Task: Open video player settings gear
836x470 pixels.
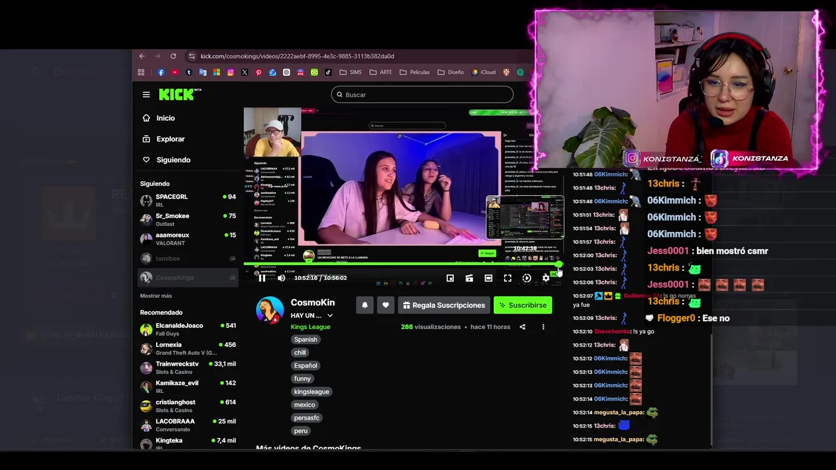Action: click(x=546, y=278)
